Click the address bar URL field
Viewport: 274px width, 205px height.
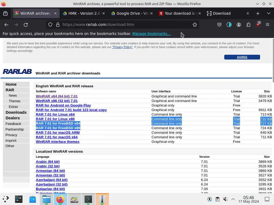122,25
